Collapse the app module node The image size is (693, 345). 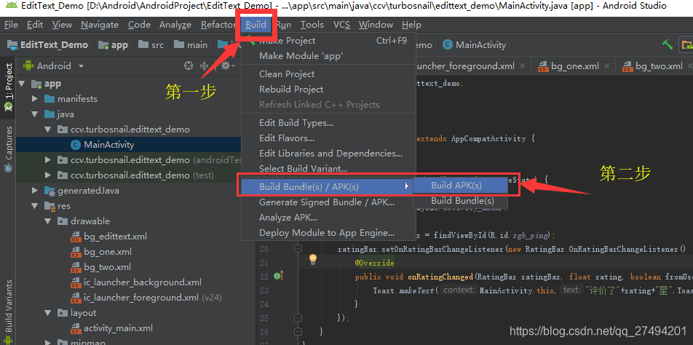21,84
